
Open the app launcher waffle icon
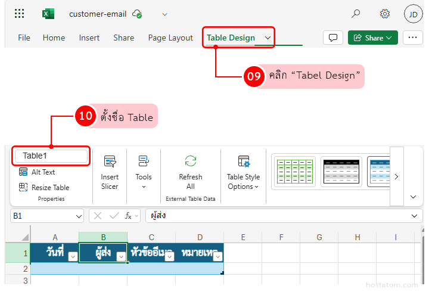[x=19, y=14]
